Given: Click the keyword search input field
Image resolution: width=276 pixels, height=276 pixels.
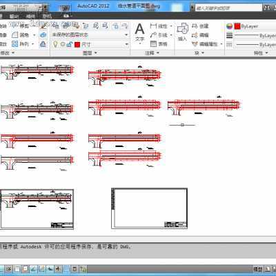Looking at the screenshot, I should [x=228, y=8].
